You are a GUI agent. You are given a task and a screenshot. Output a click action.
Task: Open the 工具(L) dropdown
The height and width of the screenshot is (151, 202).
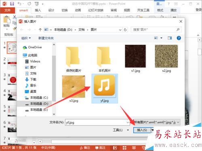pyautogui.click(x=121, y=130)
